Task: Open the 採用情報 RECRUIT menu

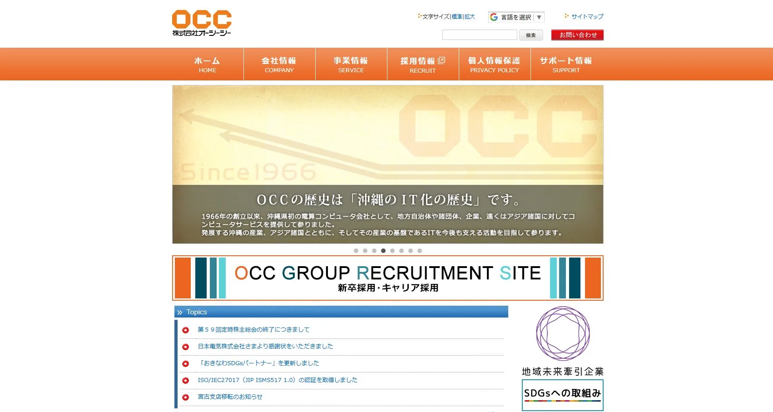Action: (422, 64)
